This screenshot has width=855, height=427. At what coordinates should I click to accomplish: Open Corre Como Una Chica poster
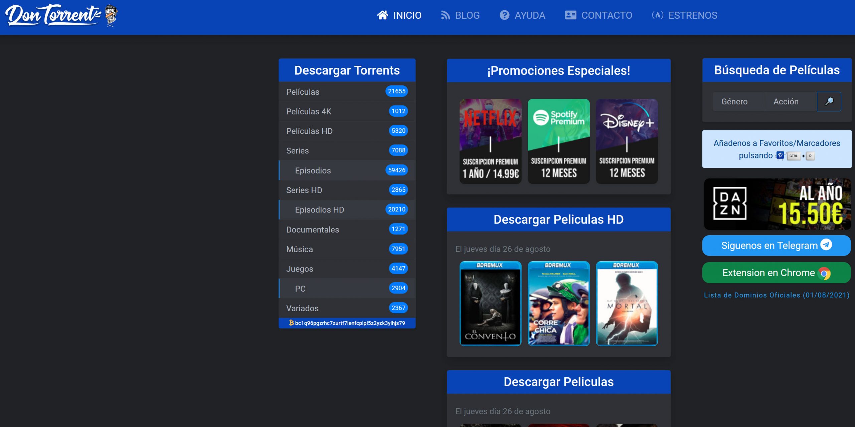pyautogui.click(x=558, y=304)
